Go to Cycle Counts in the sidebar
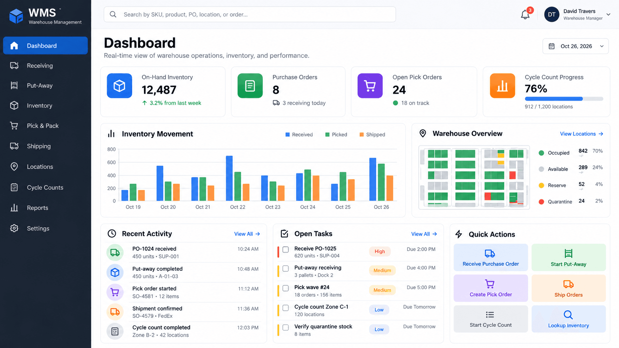This screenshot has width=619, height=348. tap(46, 187)
